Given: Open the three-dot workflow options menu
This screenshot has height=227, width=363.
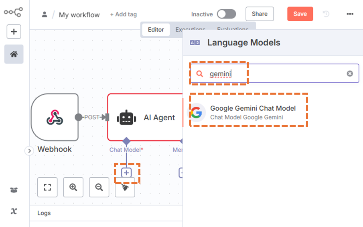Looking at the screenshot, I should 350,14.
